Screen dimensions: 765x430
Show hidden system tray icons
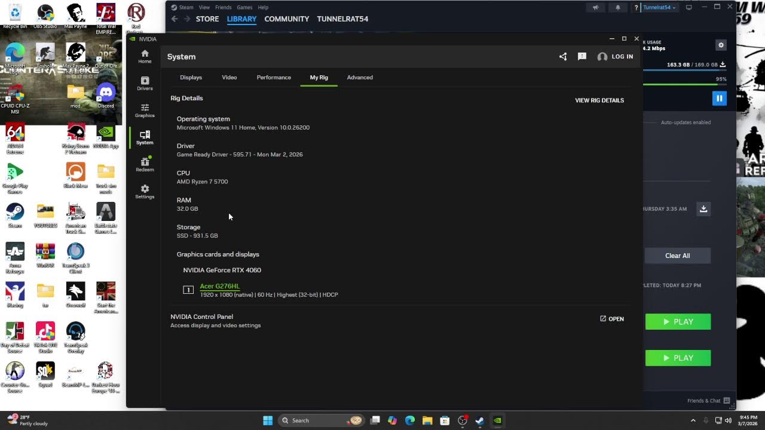[693, 420]
